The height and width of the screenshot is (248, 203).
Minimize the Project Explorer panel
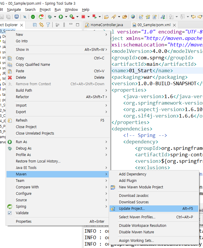tap(71, 24)
